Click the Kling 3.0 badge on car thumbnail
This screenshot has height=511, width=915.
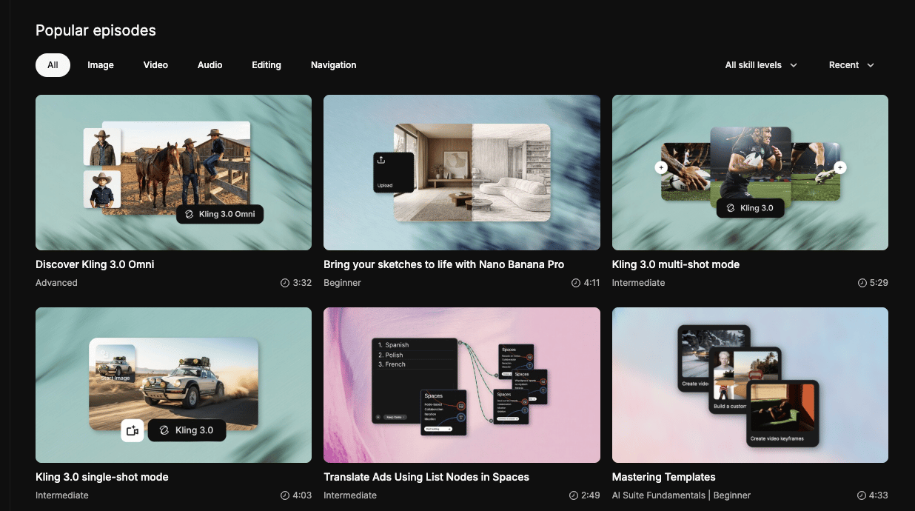187,430
